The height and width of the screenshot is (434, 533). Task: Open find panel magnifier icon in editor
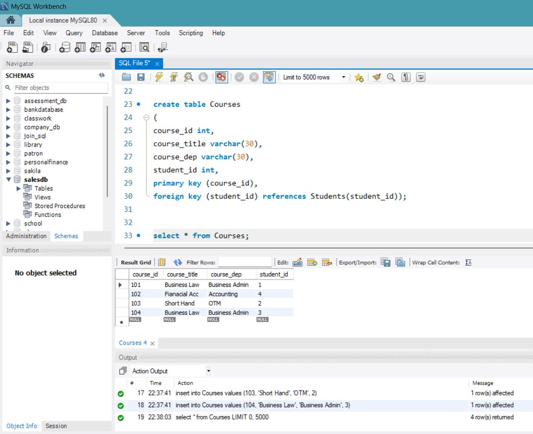[391, 77]
